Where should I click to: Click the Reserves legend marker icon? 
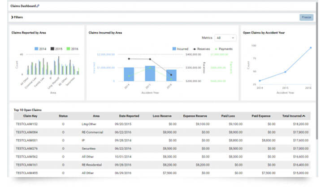pos(195,49)
